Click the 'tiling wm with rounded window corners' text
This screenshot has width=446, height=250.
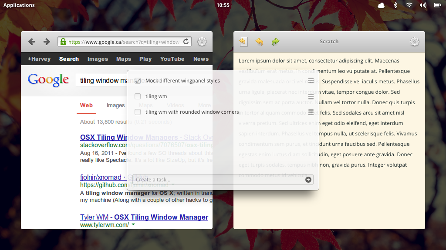[x=192, y=112]
